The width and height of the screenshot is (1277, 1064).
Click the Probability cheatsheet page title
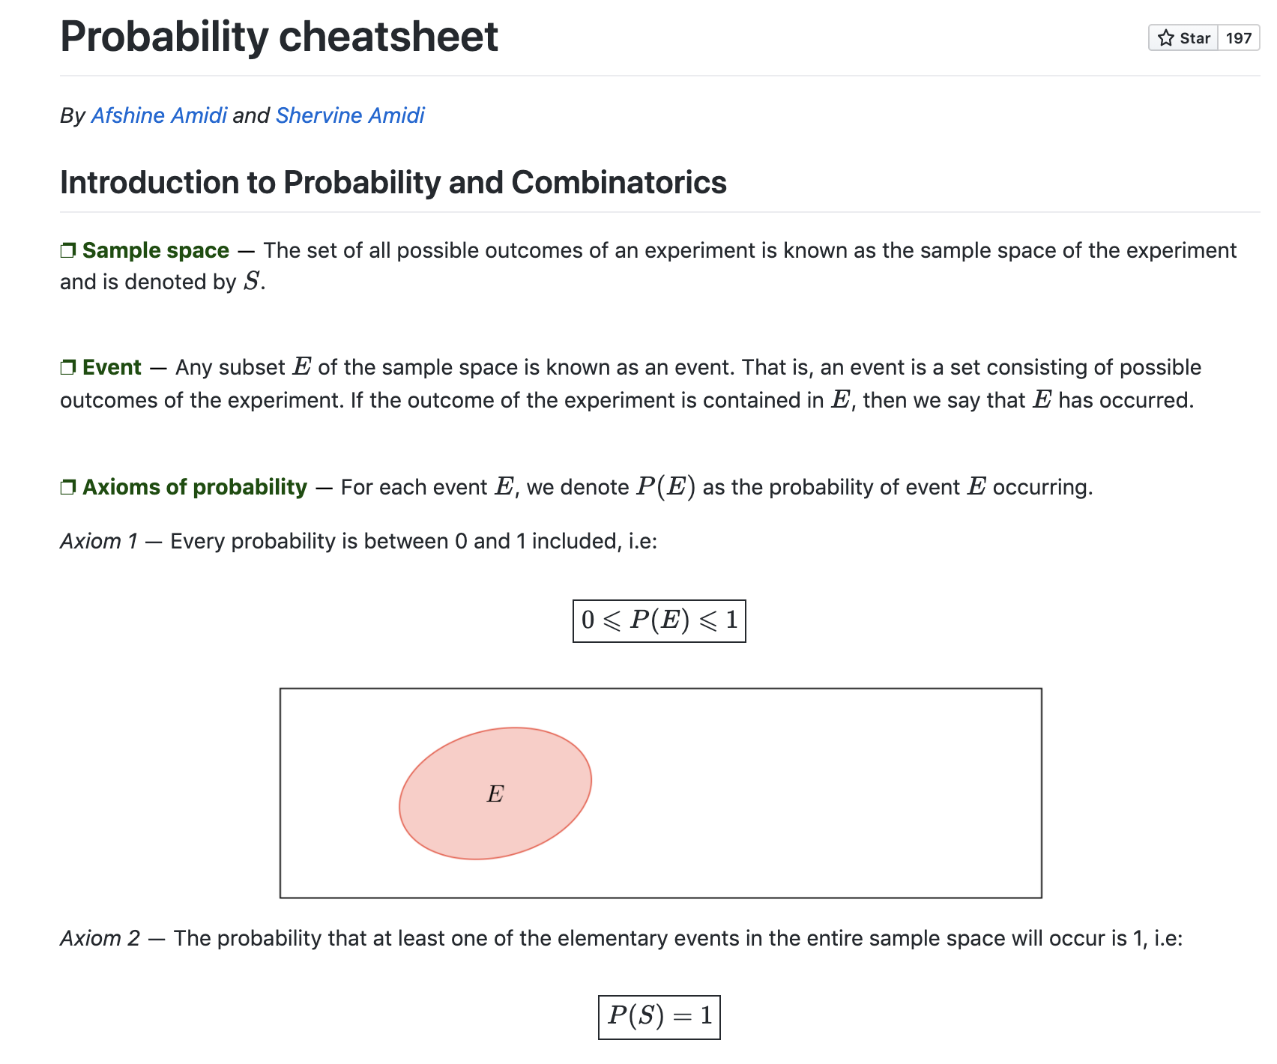click(279, 36)
